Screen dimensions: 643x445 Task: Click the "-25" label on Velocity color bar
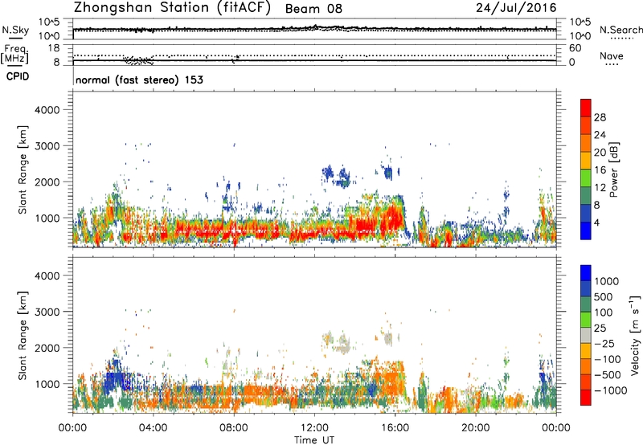(604, 344)
